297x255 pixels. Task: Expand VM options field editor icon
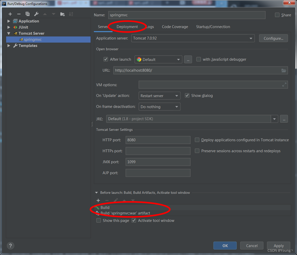pyautogui.click(x=284, y=85)
